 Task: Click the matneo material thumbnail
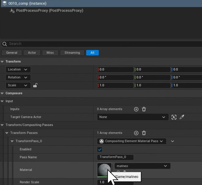(x=104, y=170)
